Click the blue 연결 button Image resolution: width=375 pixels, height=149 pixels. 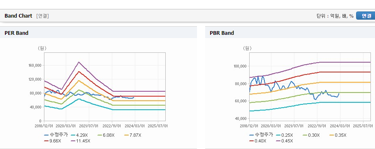[x=366, y=16]
